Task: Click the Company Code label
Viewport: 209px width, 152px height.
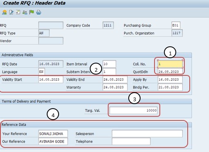Action: click(x=78, y=25)
